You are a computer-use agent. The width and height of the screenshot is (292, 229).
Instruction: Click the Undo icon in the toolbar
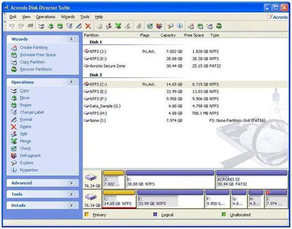(x=11, y=26)
